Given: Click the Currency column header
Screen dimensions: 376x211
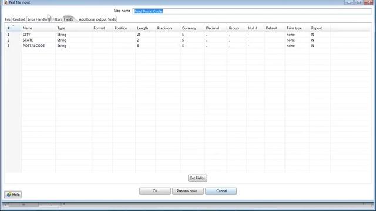Looking at the screenshot, I should [x=192, y=28].
